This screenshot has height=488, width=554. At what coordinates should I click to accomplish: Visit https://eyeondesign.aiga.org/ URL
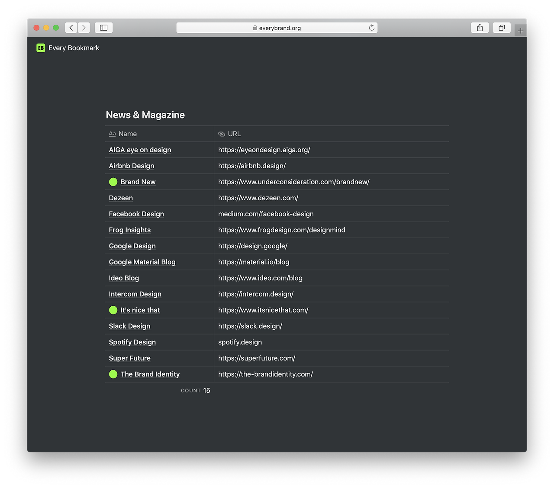(x=264, y=150)
